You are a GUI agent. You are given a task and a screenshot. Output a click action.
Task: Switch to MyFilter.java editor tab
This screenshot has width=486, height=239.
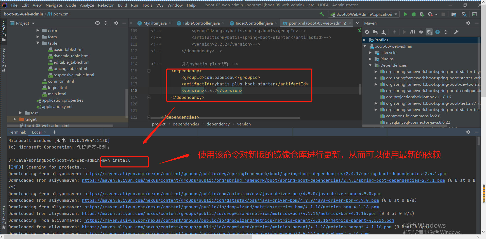[x=155, y=23]
